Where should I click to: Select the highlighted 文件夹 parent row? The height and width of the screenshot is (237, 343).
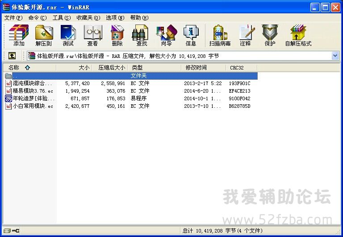[131, 76]
